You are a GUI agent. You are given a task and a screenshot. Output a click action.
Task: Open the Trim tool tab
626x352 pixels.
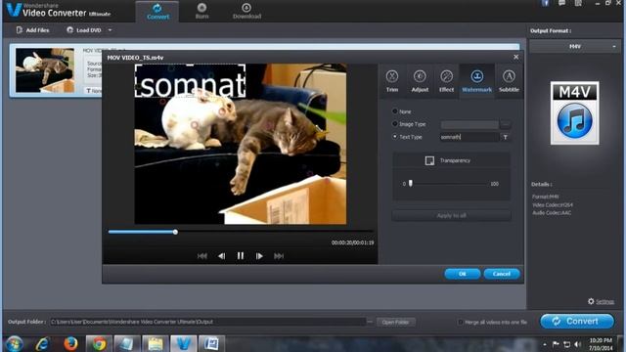(392, 81)
